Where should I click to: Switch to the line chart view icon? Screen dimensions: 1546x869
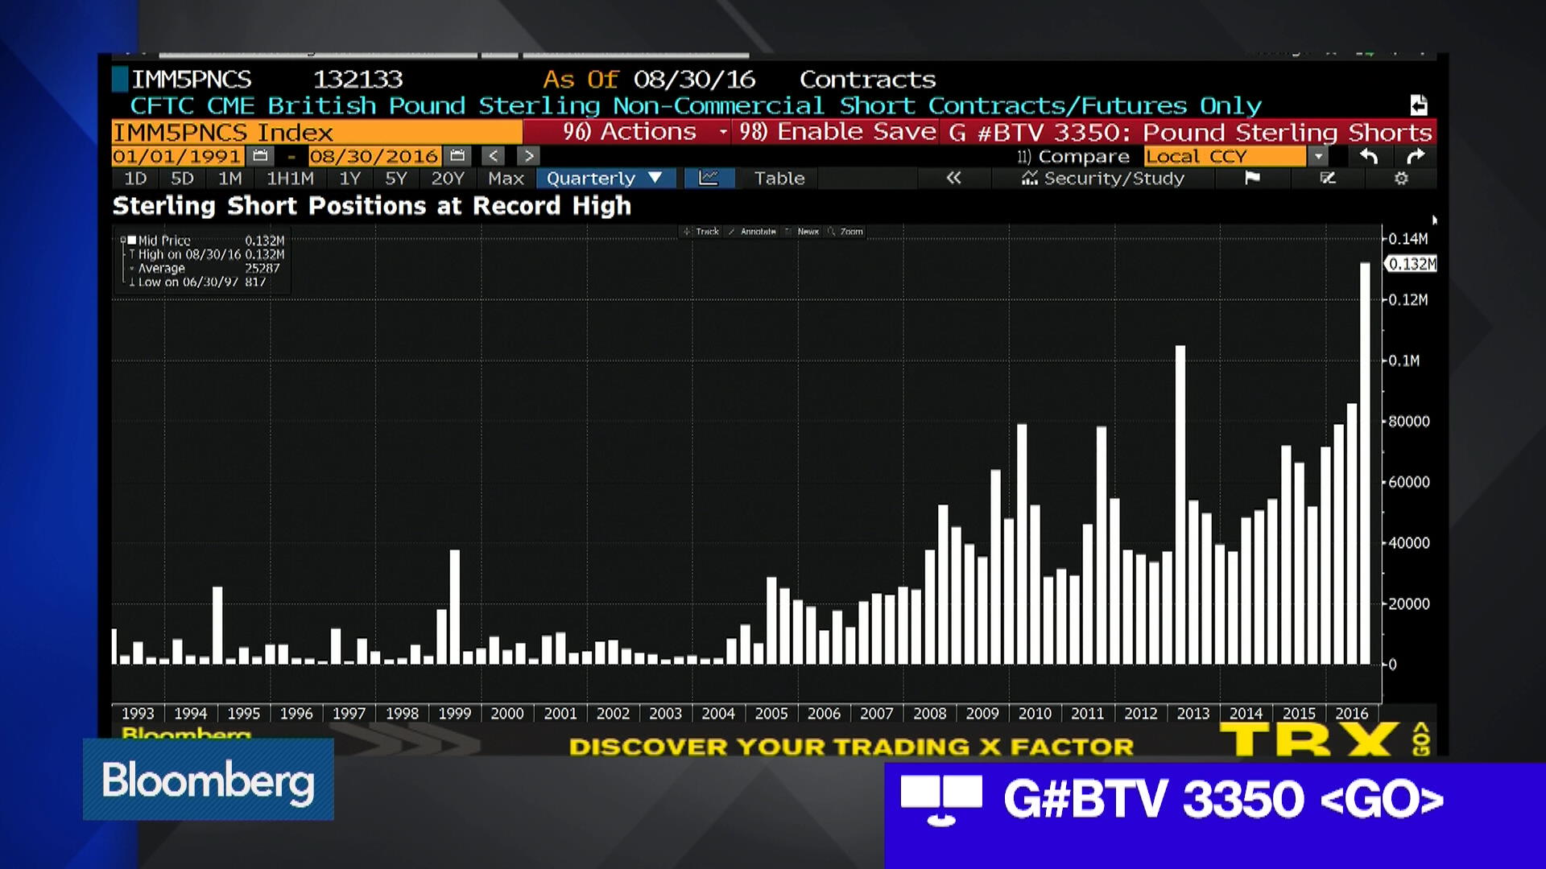click(x=709, y=178)
